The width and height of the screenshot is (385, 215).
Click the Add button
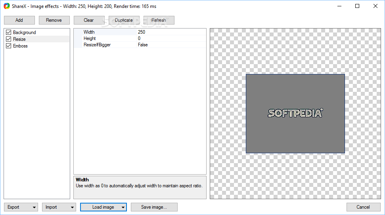[19, 20]
